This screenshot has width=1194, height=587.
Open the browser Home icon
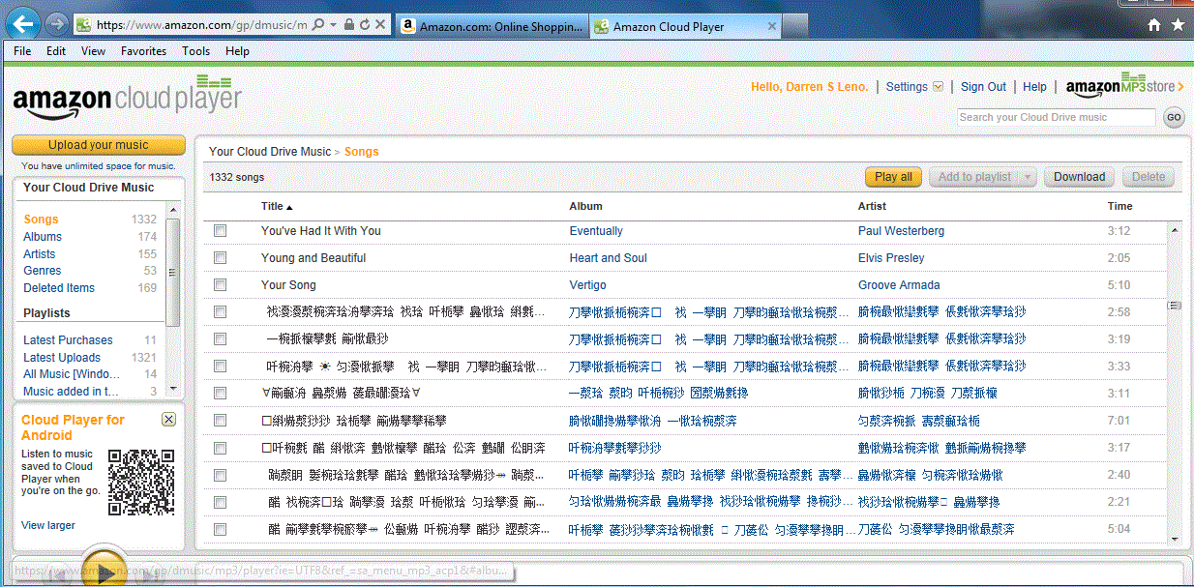click(x=1154, y=25)
